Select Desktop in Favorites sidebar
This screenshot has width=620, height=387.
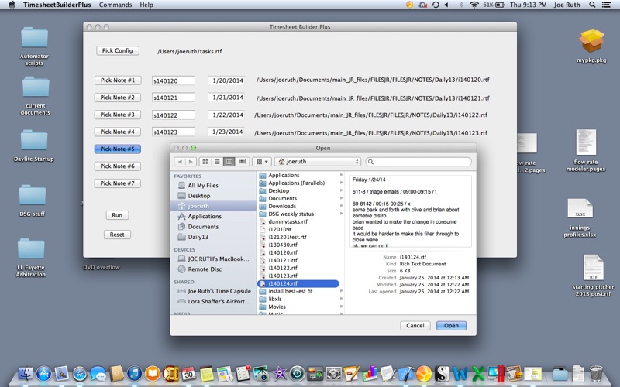199,196
